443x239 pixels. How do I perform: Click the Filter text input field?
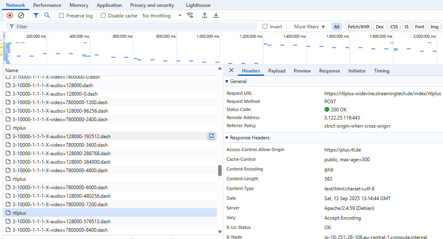134,26
